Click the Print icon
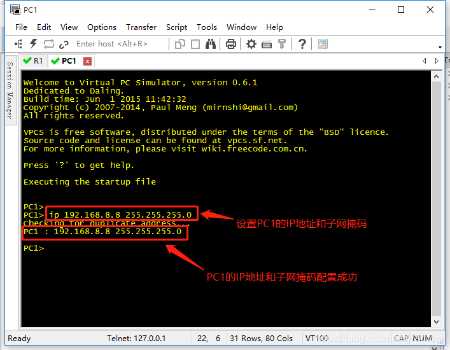 (x=231, y=44)
